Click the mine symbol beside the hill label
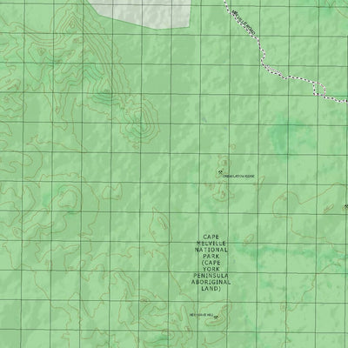 [x=216, y=317]
